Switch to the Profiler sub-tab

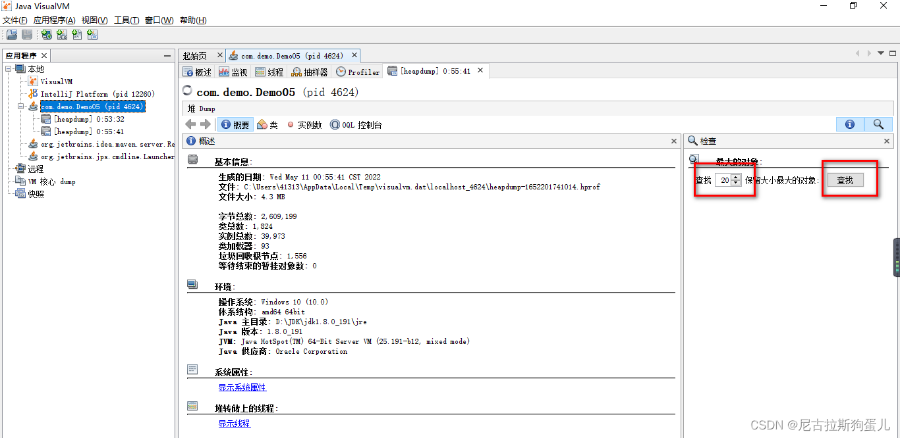pyautogui.click(x=358, y=72)
